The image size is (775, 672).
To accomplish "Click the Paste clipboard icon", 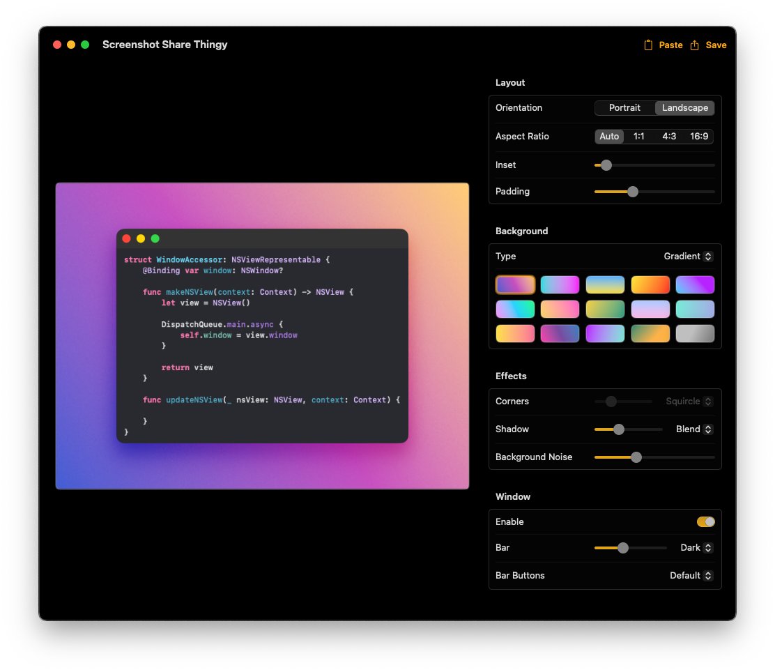I will click(648, 45).
